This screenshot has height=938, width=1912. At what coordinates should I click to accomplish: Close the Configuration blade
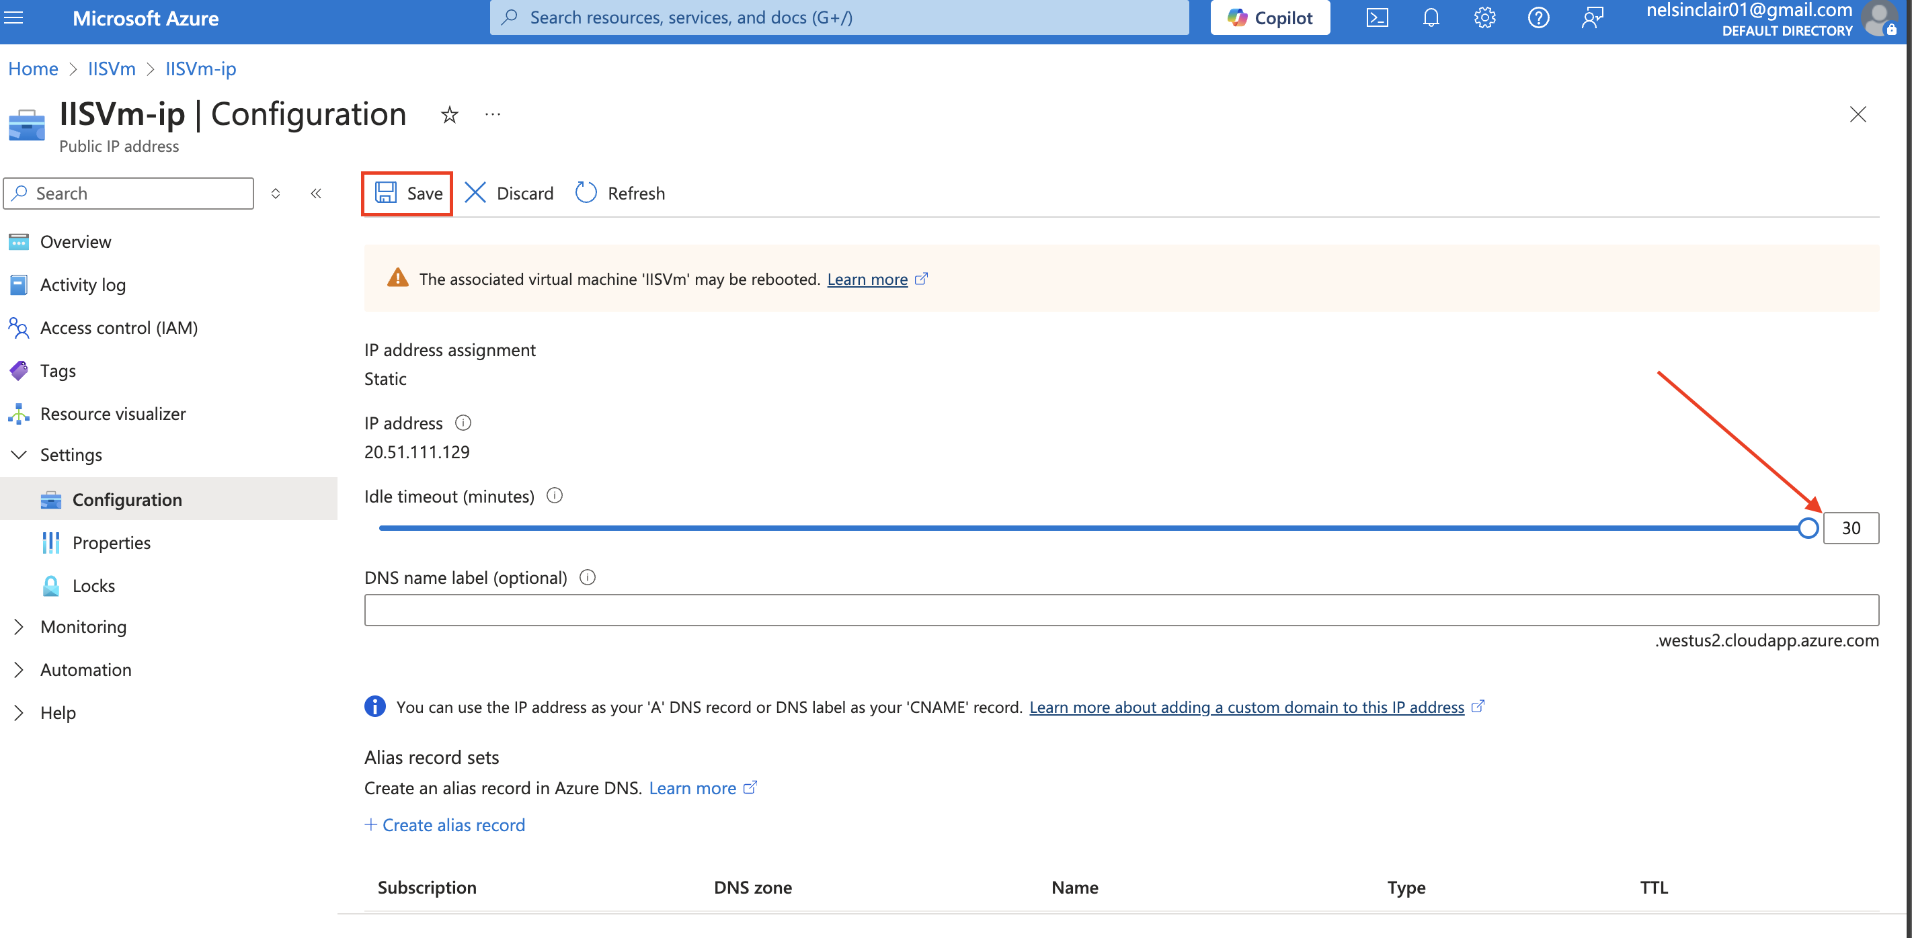[x=1857, y=114]
